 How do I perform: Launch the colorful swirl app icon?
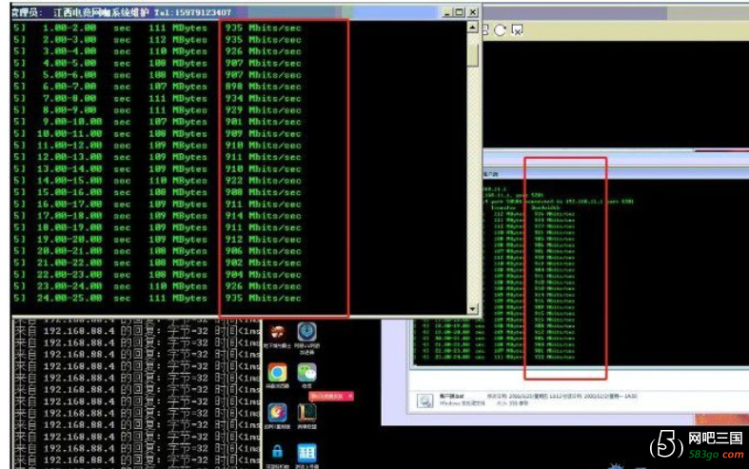[278, 413]
